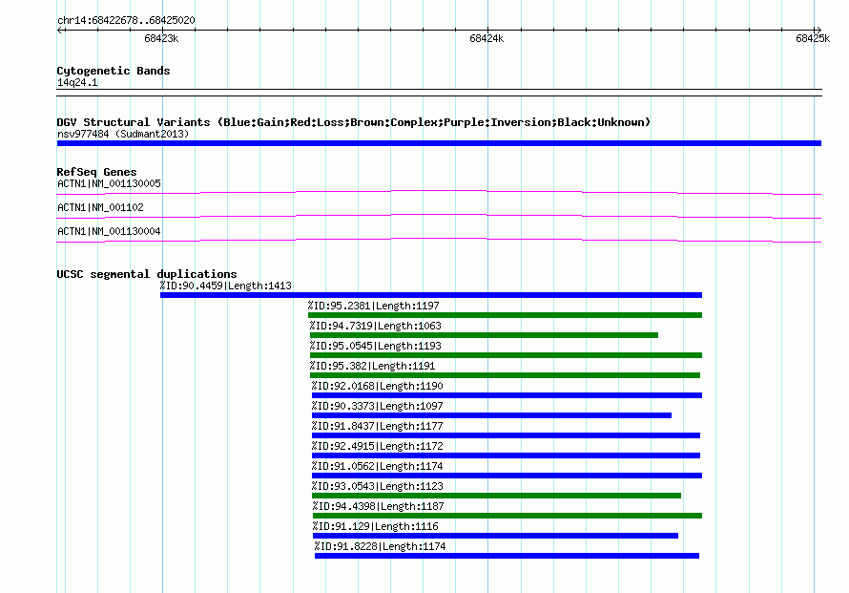Click the blue bar under %ID:91.0562|Length:1174
Image resolution: width=849 pixels, height=593 pixels.
pos(507,476)
